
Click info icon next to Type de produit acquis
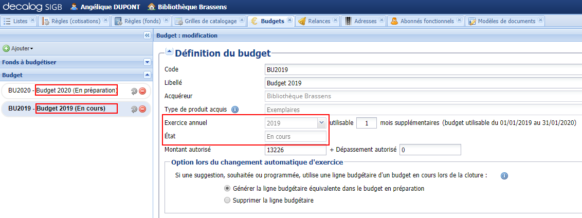tap(235, 110)
